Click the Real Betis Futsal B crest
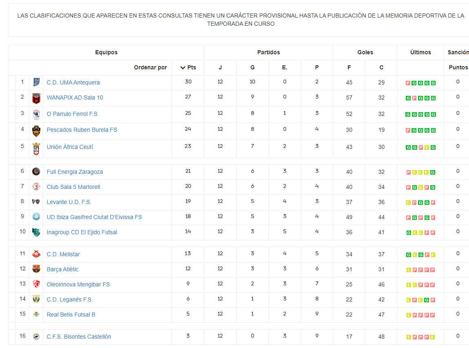 [x=36, y=314]
